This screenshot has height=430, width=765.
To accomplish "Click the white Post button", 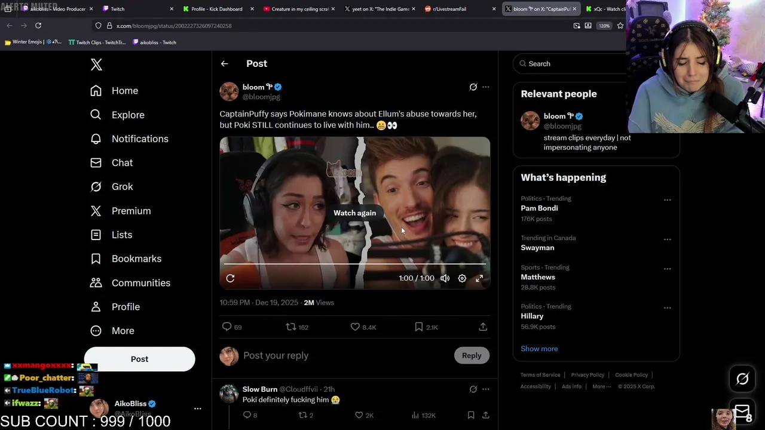I will pyautogui.click(x=139, y=359).
